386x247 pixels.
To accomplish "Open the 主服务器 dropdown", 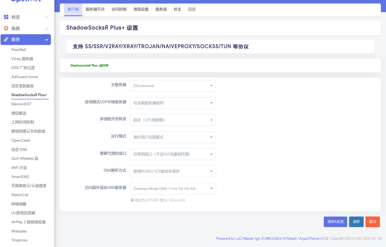I will pos(173,86).
